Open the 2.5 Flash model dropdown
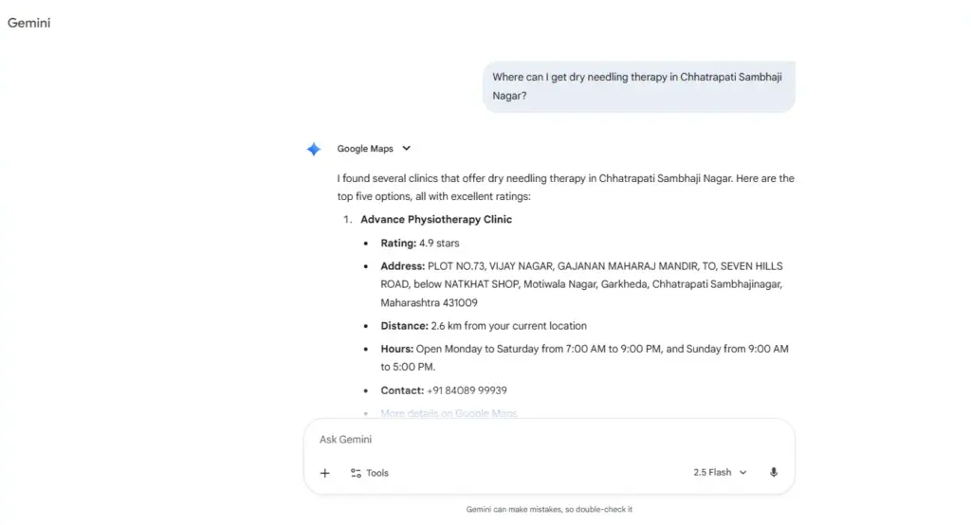 721,472
